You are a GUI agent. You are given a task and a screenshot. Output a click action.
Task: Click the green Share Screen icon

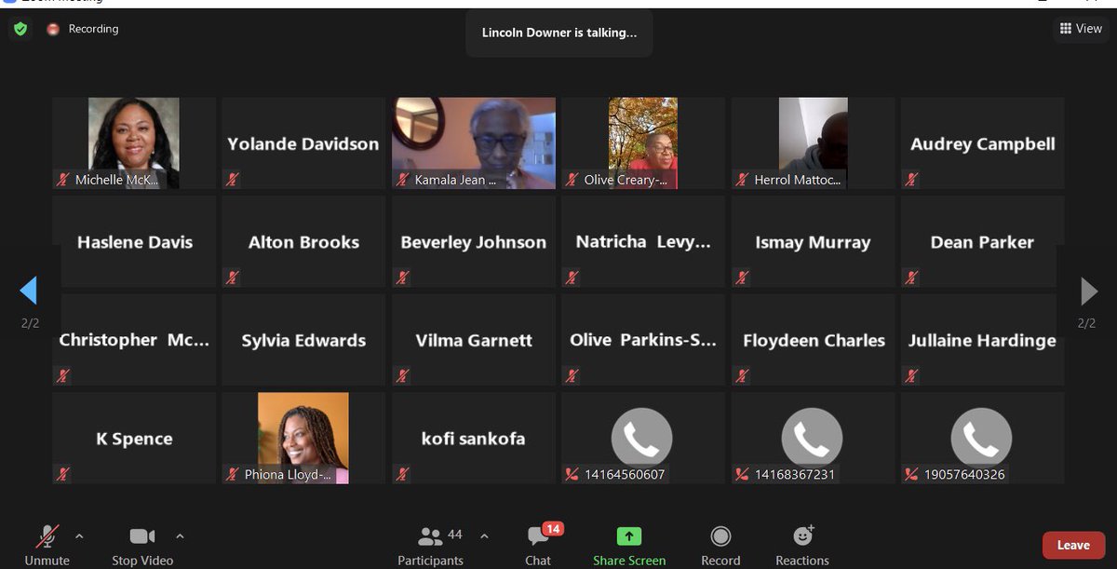[629, 535]
